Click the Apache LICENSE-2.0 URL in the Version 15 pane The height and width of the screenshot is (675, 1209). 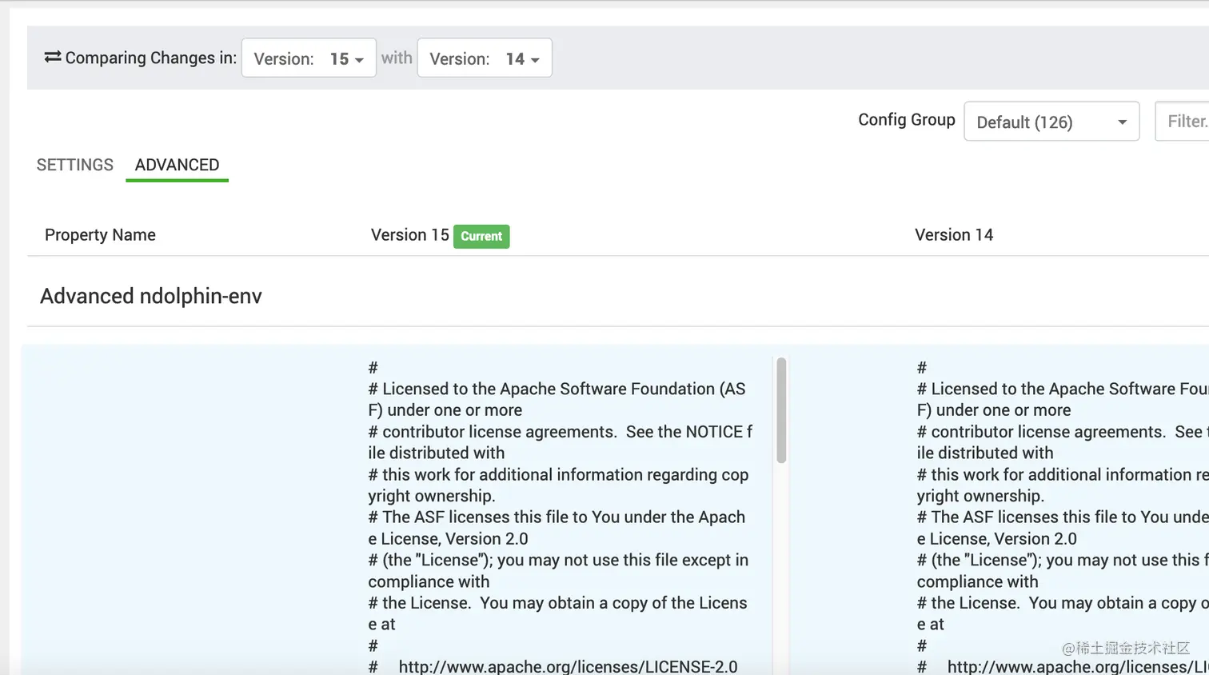click(568, 666)
